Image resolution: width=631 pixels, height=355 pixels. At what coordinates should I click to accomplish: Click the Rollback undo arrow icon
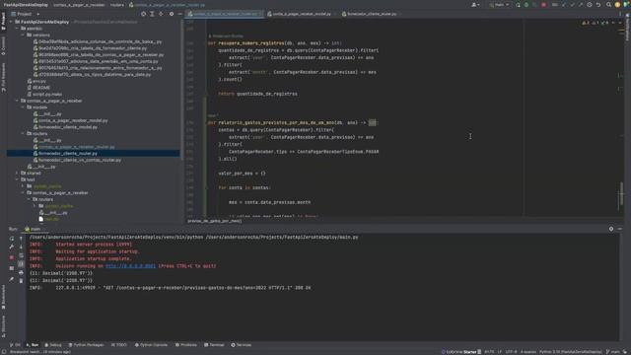pyautogui.click(x=598, y=5)
